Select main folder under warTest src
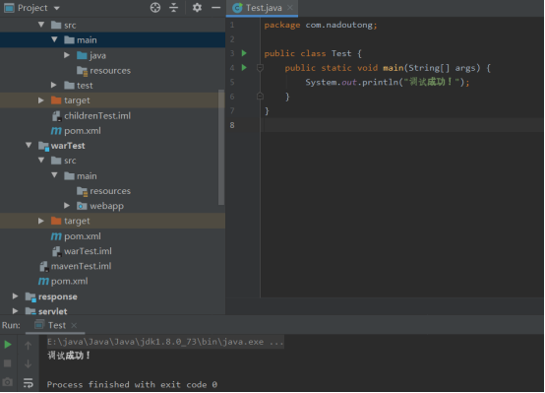545x393 pixels. 81,175
